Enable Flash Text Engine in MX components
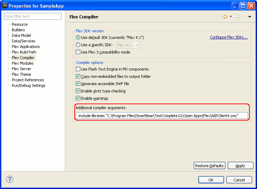The height and width of the screenshot is (189, 257). pyautogui.click(x=78, y=69)
